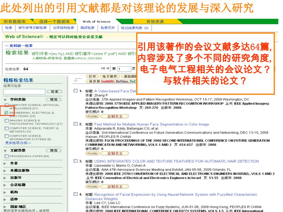This screenshot has width=283, height=212.
Task: Check ENGINEERING, ELECTRICAL & ELECTRONIC category
Action: (6, 113)
